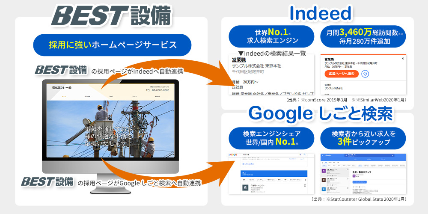The width and height of the screenshot is (428, 214).
Task: Click the 検索エンジンシェア 世界/国内No.1 badge
Action: 271,138
